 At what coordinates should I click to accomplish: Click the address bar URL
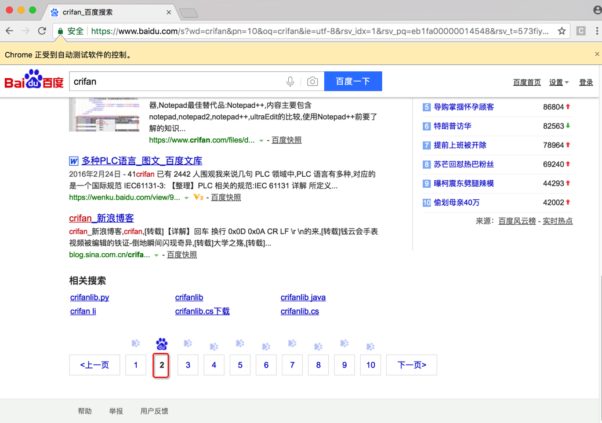[x=320, y=31]
